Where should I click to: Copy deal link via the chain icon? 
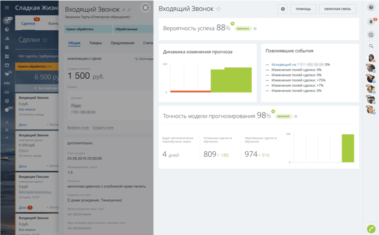[x=129, y=9]
